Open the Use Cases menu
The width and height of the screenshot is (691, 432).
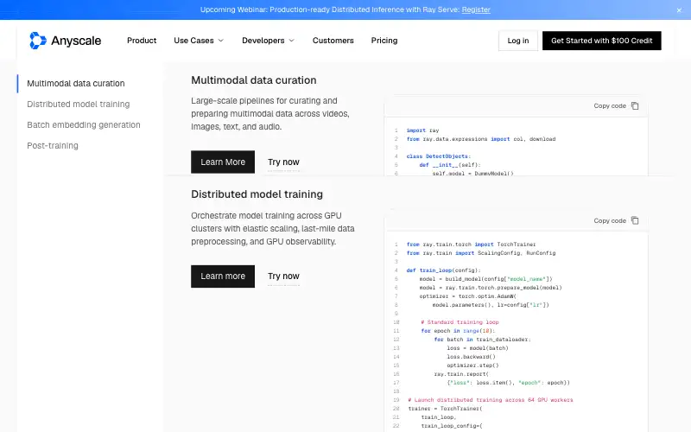(199, 41)
